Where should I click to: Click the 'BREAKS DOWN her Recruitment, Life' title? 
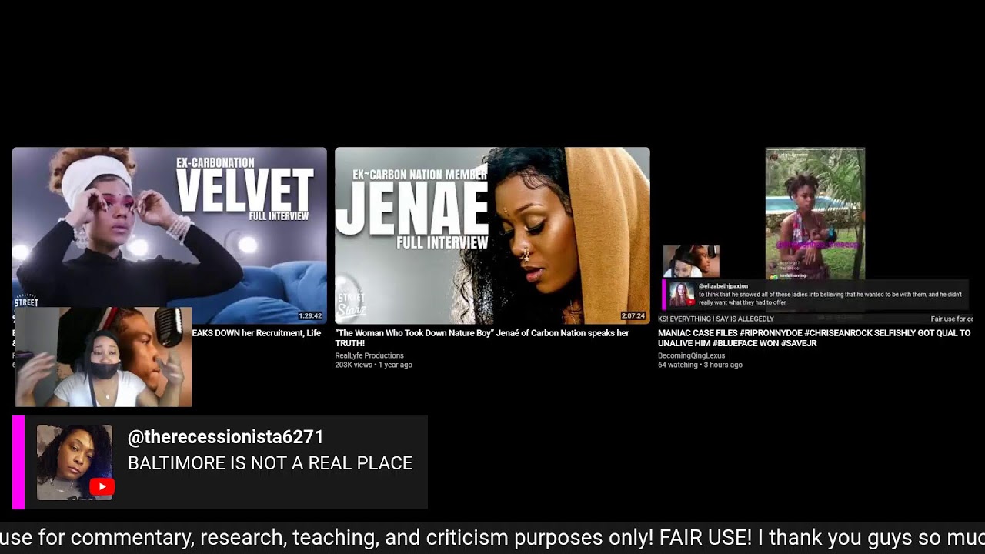tap(256, 333)
